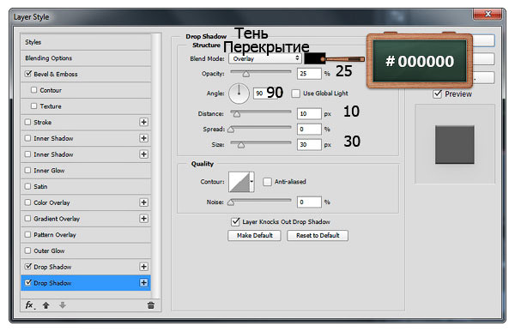Enable Use Global Light checkbox
The width and height of the screenshot is (515, 332).
(x=295, y=94)
